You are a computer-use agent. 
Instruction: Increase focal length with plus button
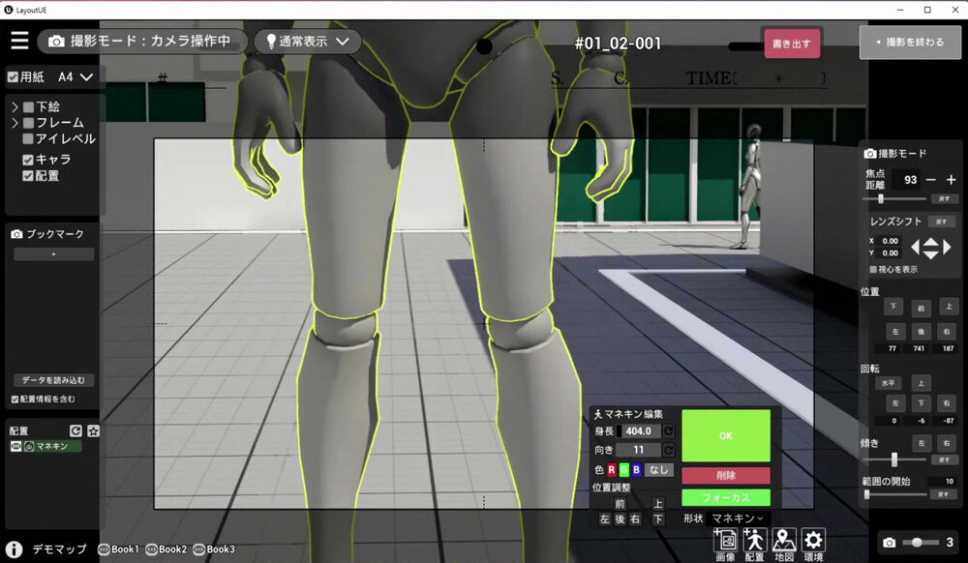[951, 180]
